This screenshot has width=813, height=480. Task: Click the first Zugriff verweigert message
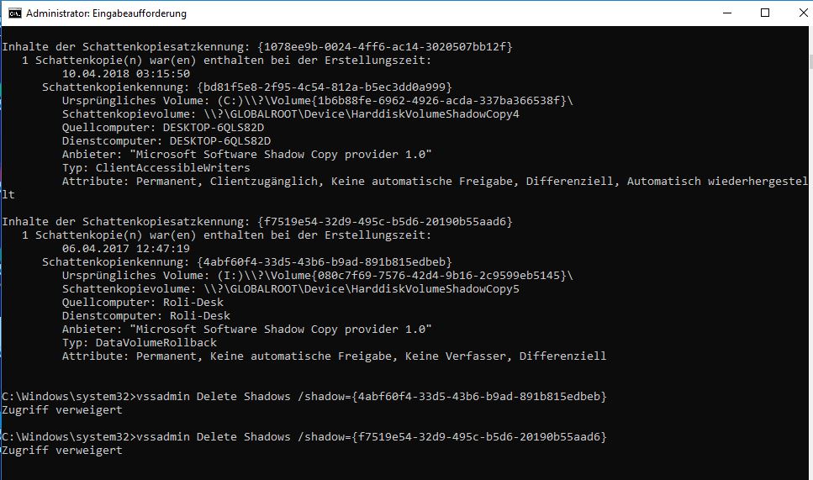[62, 410]
